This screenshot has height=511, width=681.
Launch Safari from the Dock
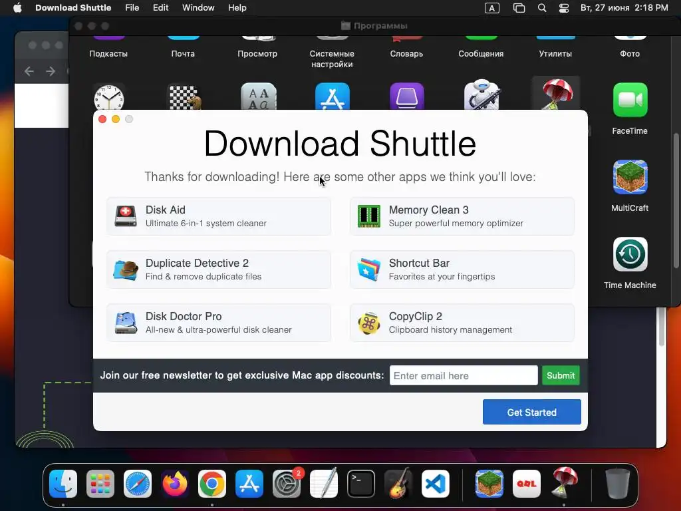click(138, 483)
